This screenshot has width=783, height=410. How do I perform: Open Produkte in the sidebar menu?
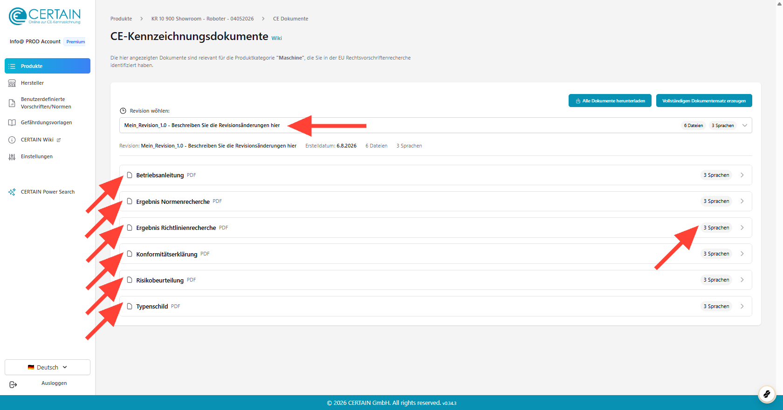pos(48,66)
